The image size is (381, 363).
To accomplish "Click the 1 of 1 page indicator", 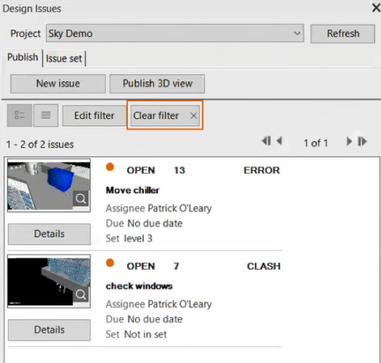I will coord(316,143).
